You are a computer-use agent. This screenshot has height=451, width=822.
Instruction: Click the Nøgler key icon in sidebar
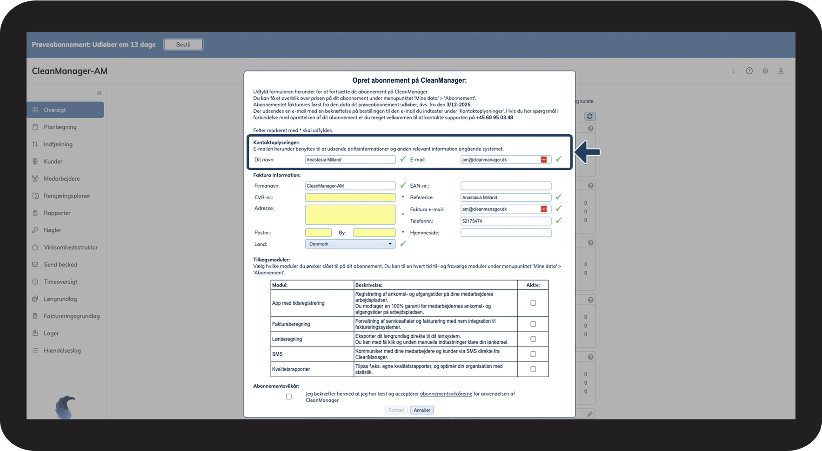click(x=35, y=230)
